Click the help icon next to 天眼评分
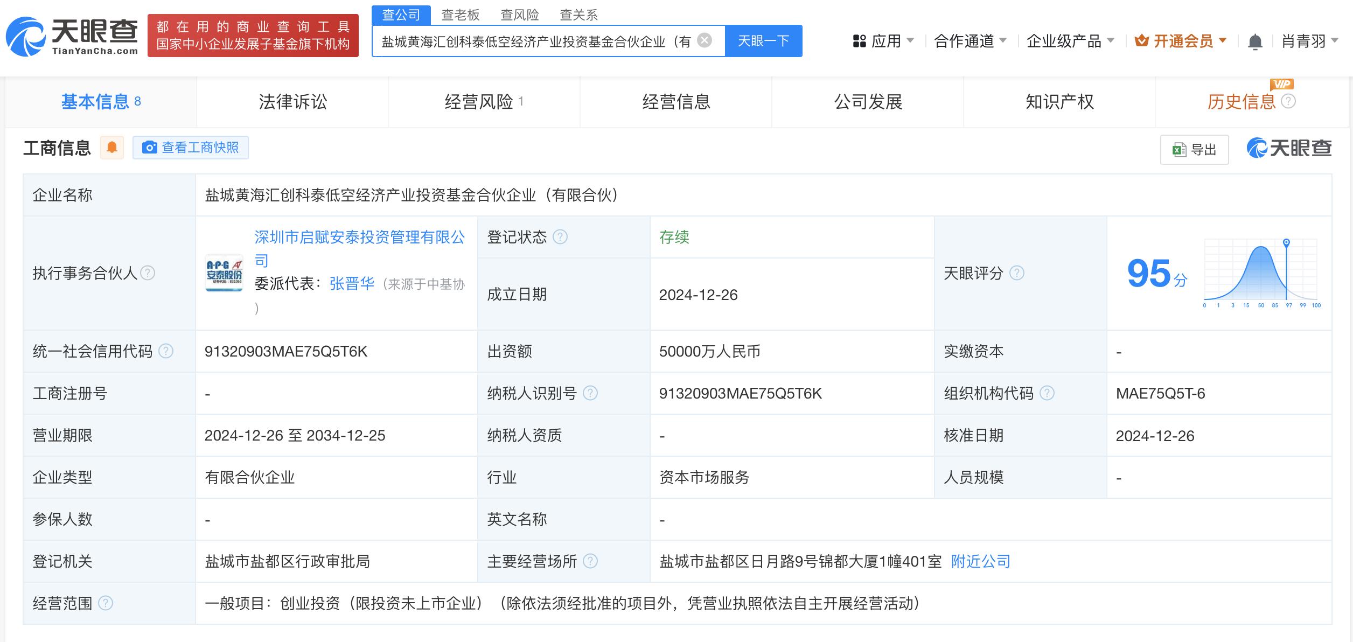The image size is (1353, 642). point(1017,274)
